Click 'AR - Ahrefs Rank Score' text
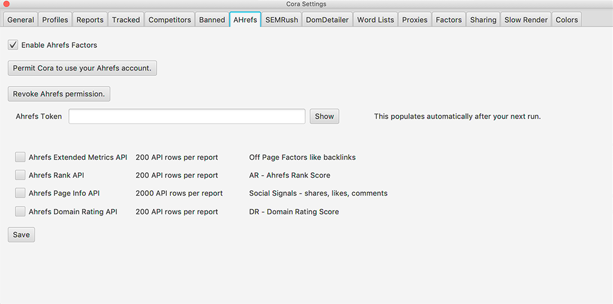Viewport: 613px width, 304px height. (290, 175)
